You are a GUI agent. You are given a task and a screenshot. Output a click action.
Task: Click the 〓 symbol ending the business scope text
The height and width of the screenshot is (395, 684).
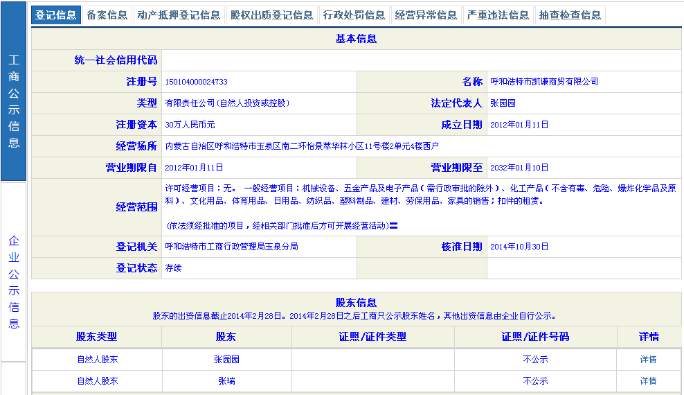pyautogui.click(x=393, y=226)
